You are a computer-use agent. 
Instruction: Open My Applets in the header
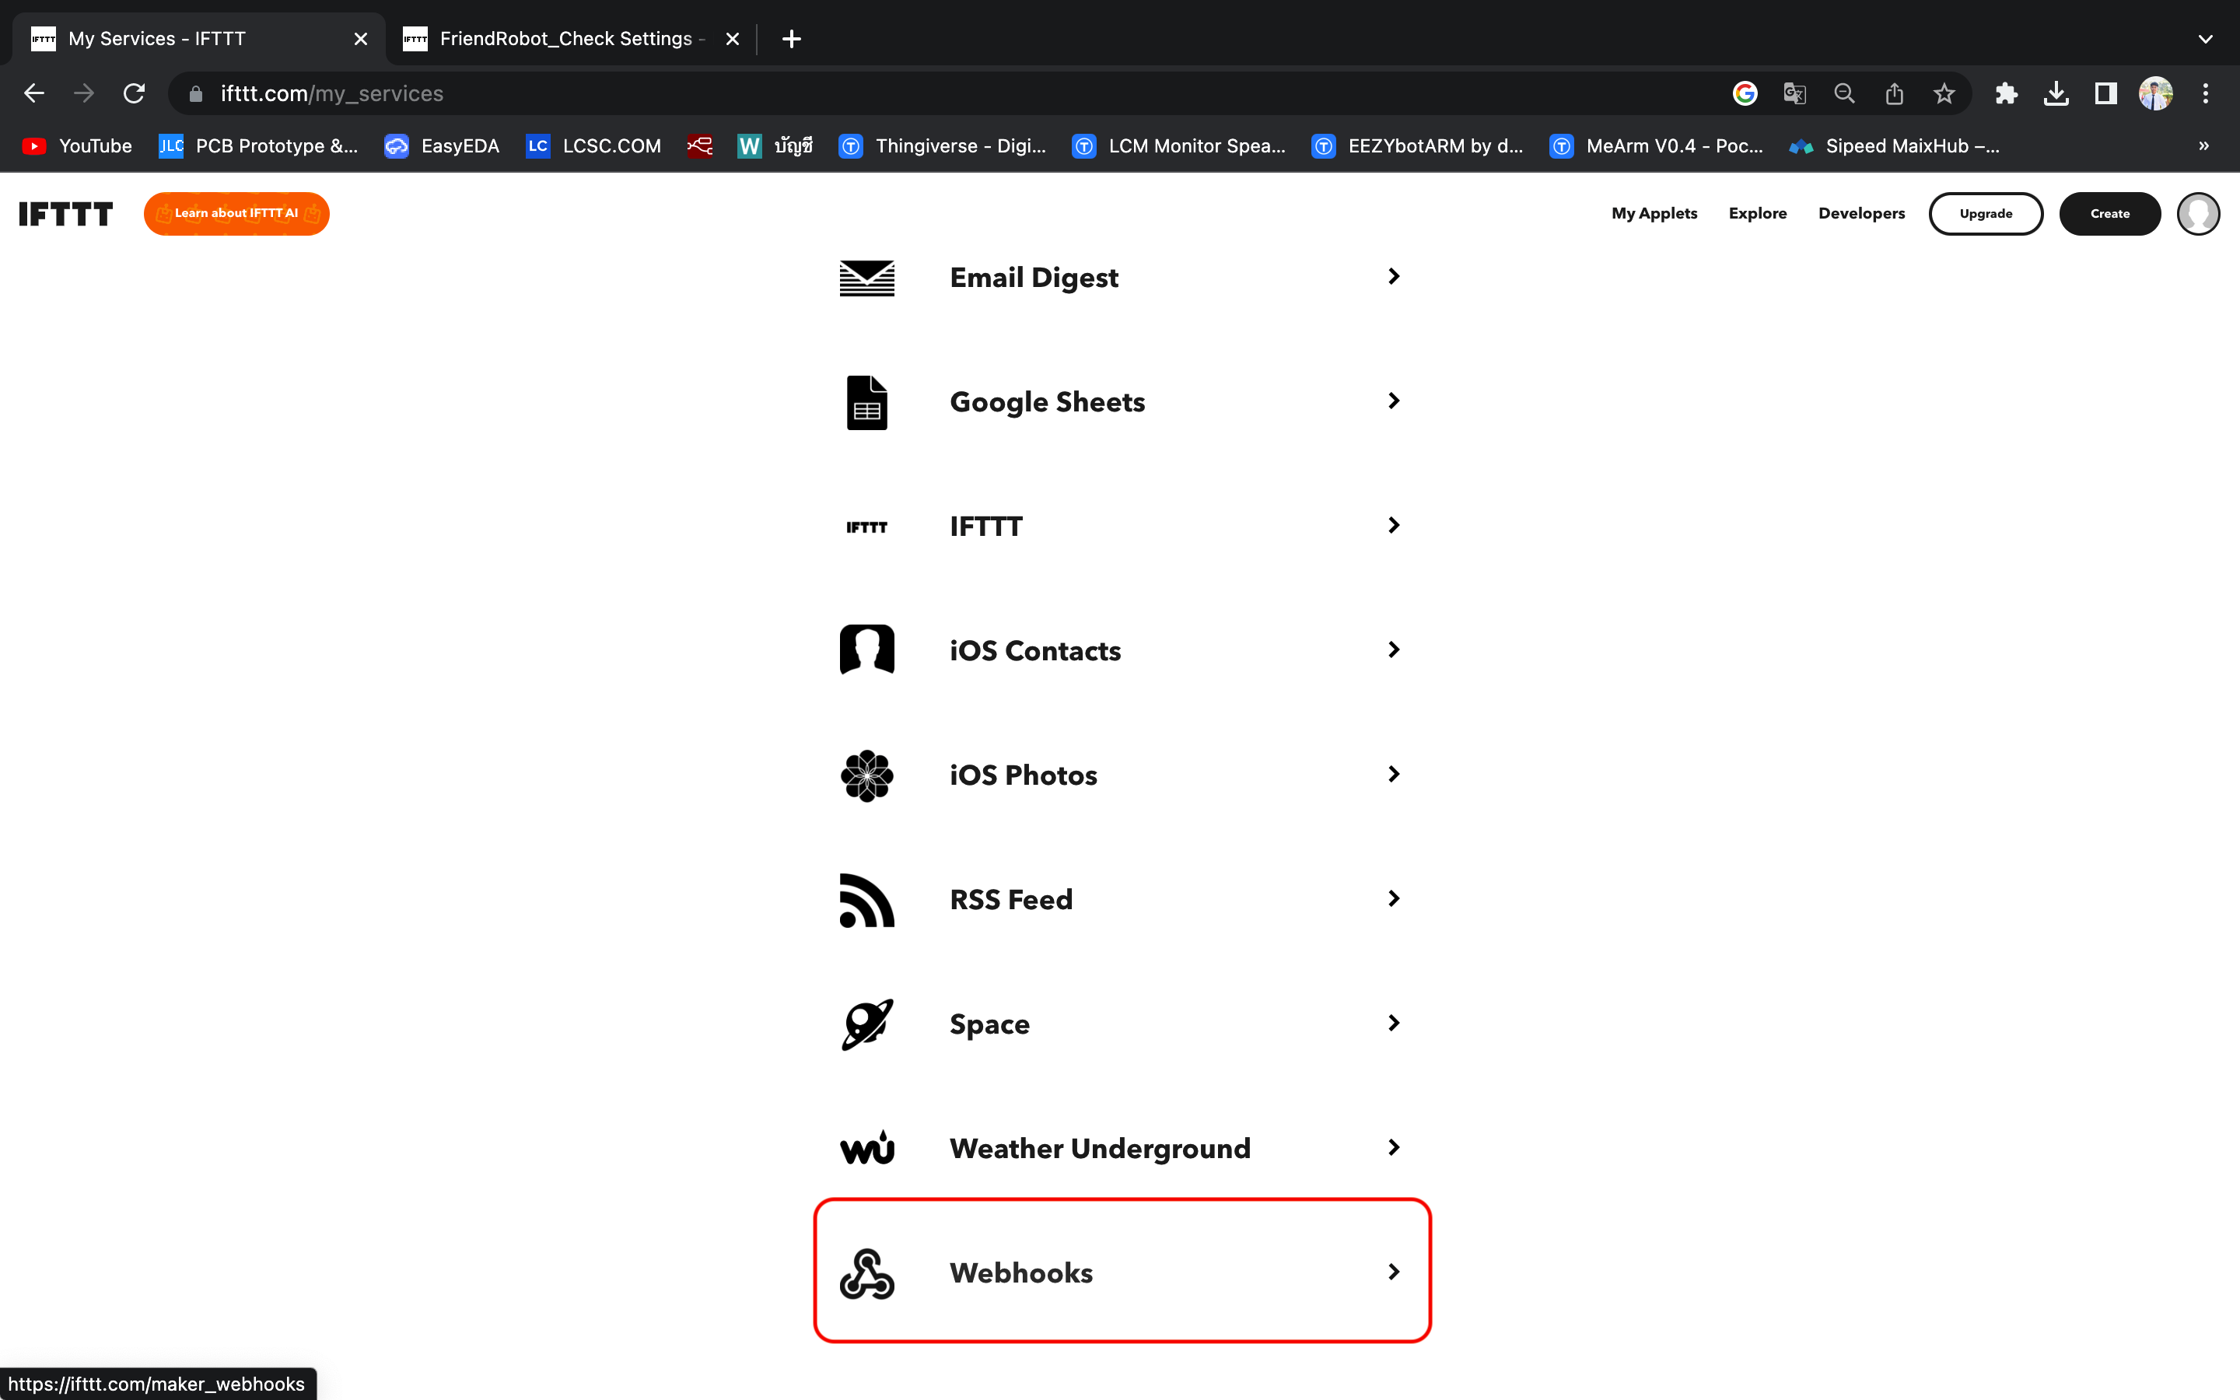click(x=1654, y=214)
